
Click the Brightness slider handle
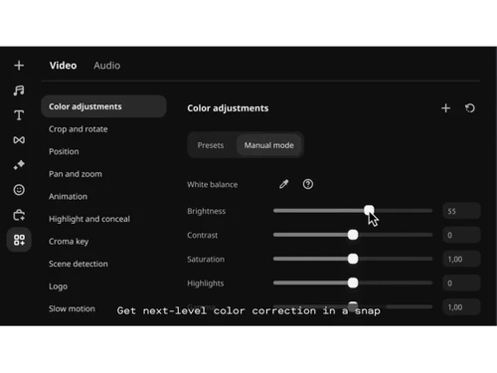tap(369, 210)
